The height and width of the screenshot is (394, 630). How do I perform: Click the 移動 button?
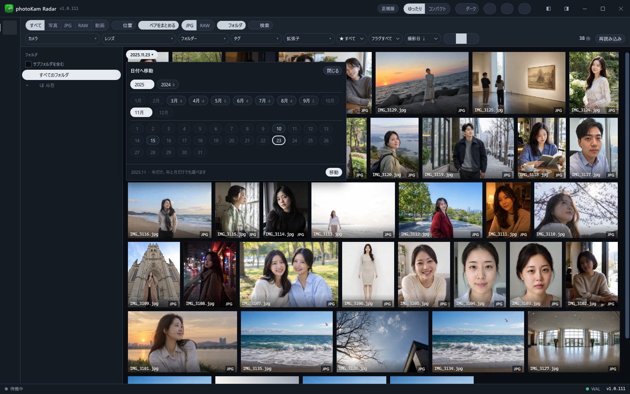pyautogui.click(x=334, y=172)
